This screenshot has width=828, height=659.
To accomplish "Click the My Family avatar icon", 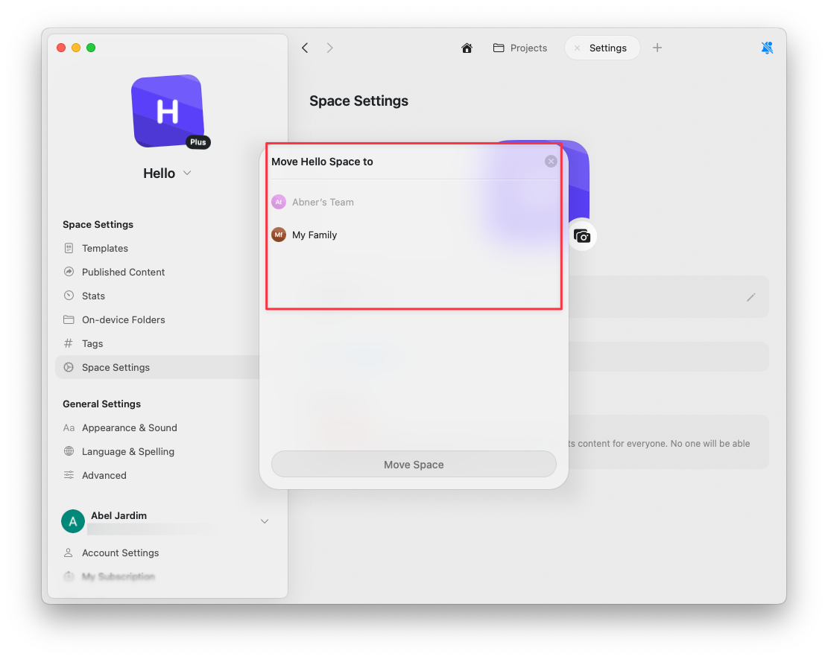I will [279, 235].
